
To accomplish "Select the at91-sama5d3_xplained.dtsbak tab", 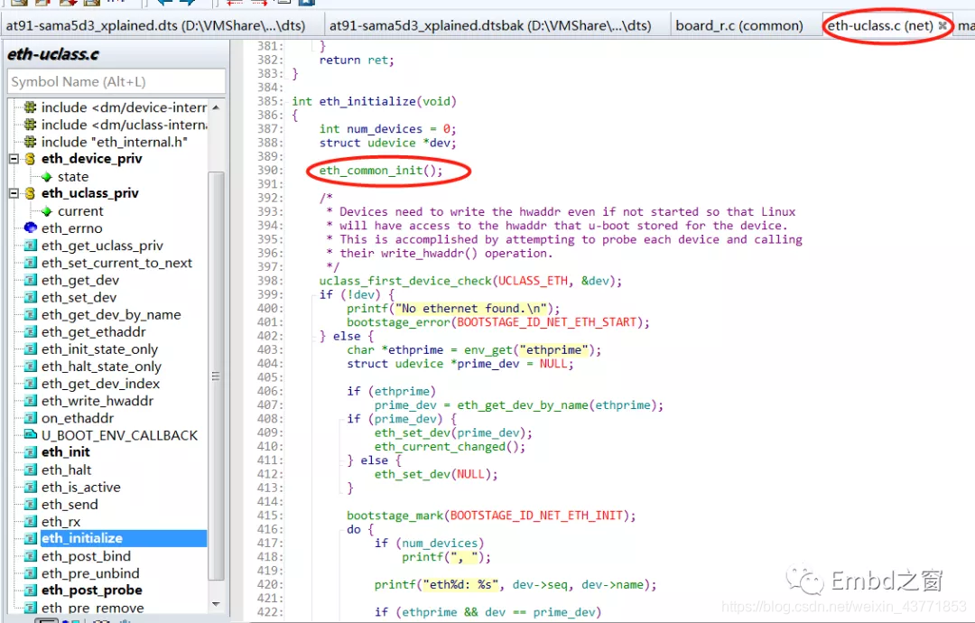I will pyautogui.click(x=490, y=25).
